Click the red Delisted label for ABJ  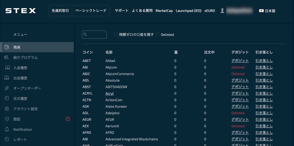238,67
